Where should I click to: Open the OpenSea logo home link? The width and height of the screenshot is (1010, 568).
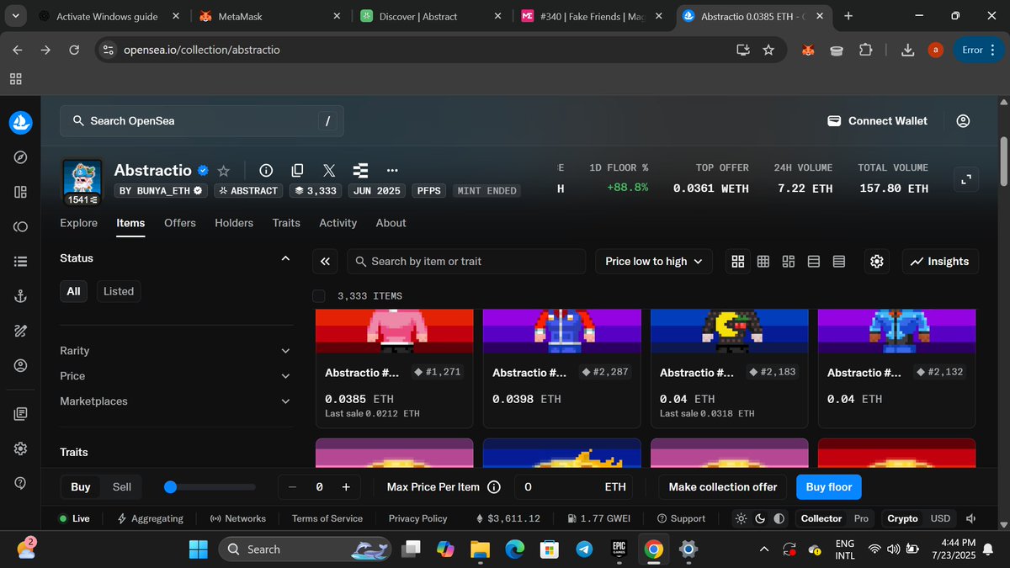pyautogui.click(x=20, y=122)
